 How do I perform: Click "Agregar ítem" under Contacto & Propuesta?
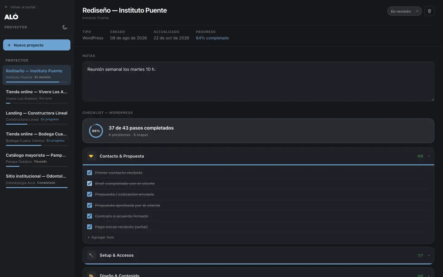(x=101, y=237)
